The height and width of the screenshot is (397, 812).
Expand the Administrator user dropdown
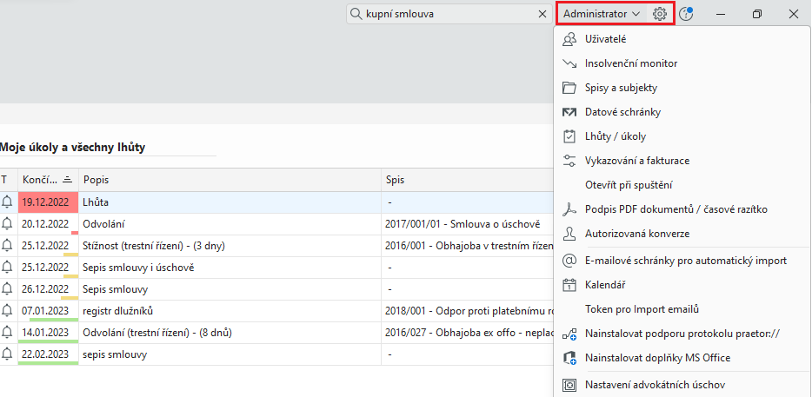tap(602, 14)
